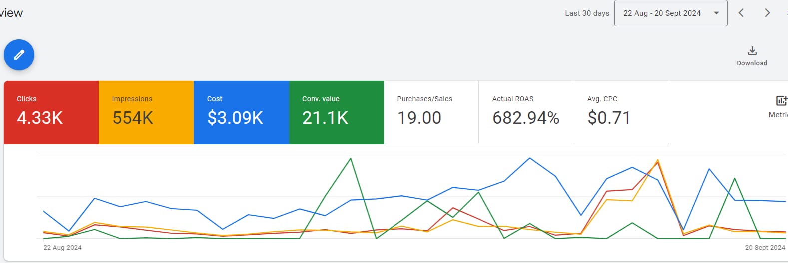Go to the previous date range
The image size is (788, 263).
coord(741,13)
